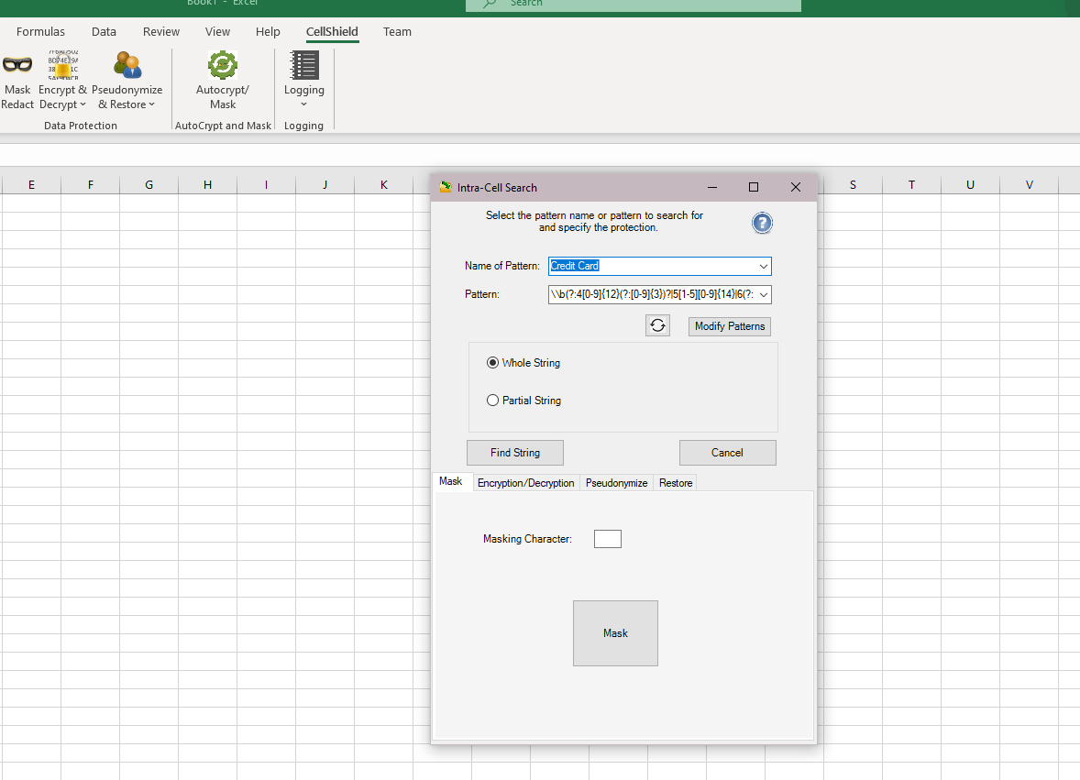Viewport: 1080px width, 780px height.
Task: Minimize the Intra-Cell Search dialog
Action: click(x=712, y=187)
